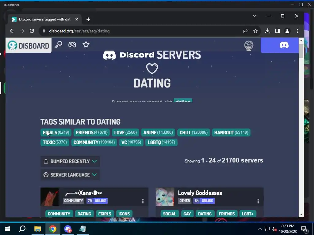Click the SOCIAL tag on Lovely Goddesses
Screen dimensions: 314x235
pos(169,214)
